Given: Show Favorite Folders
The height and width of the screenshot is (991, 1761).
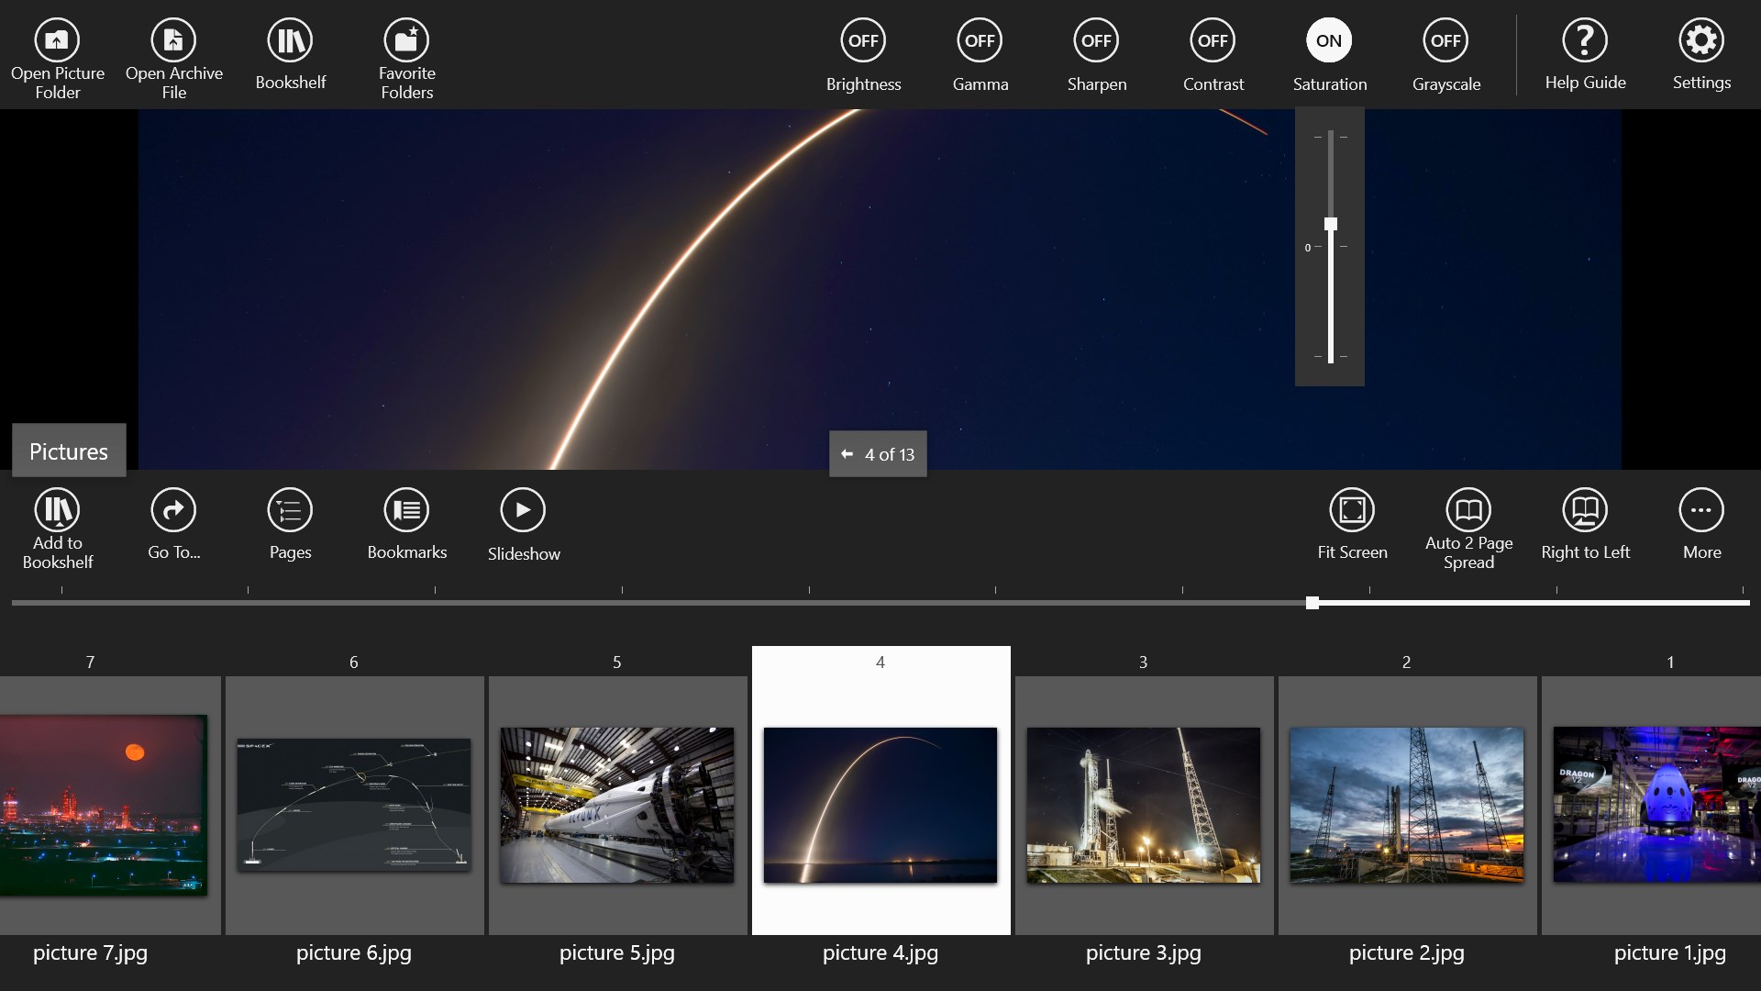Looking at the screenshot, I should [406, 59].
